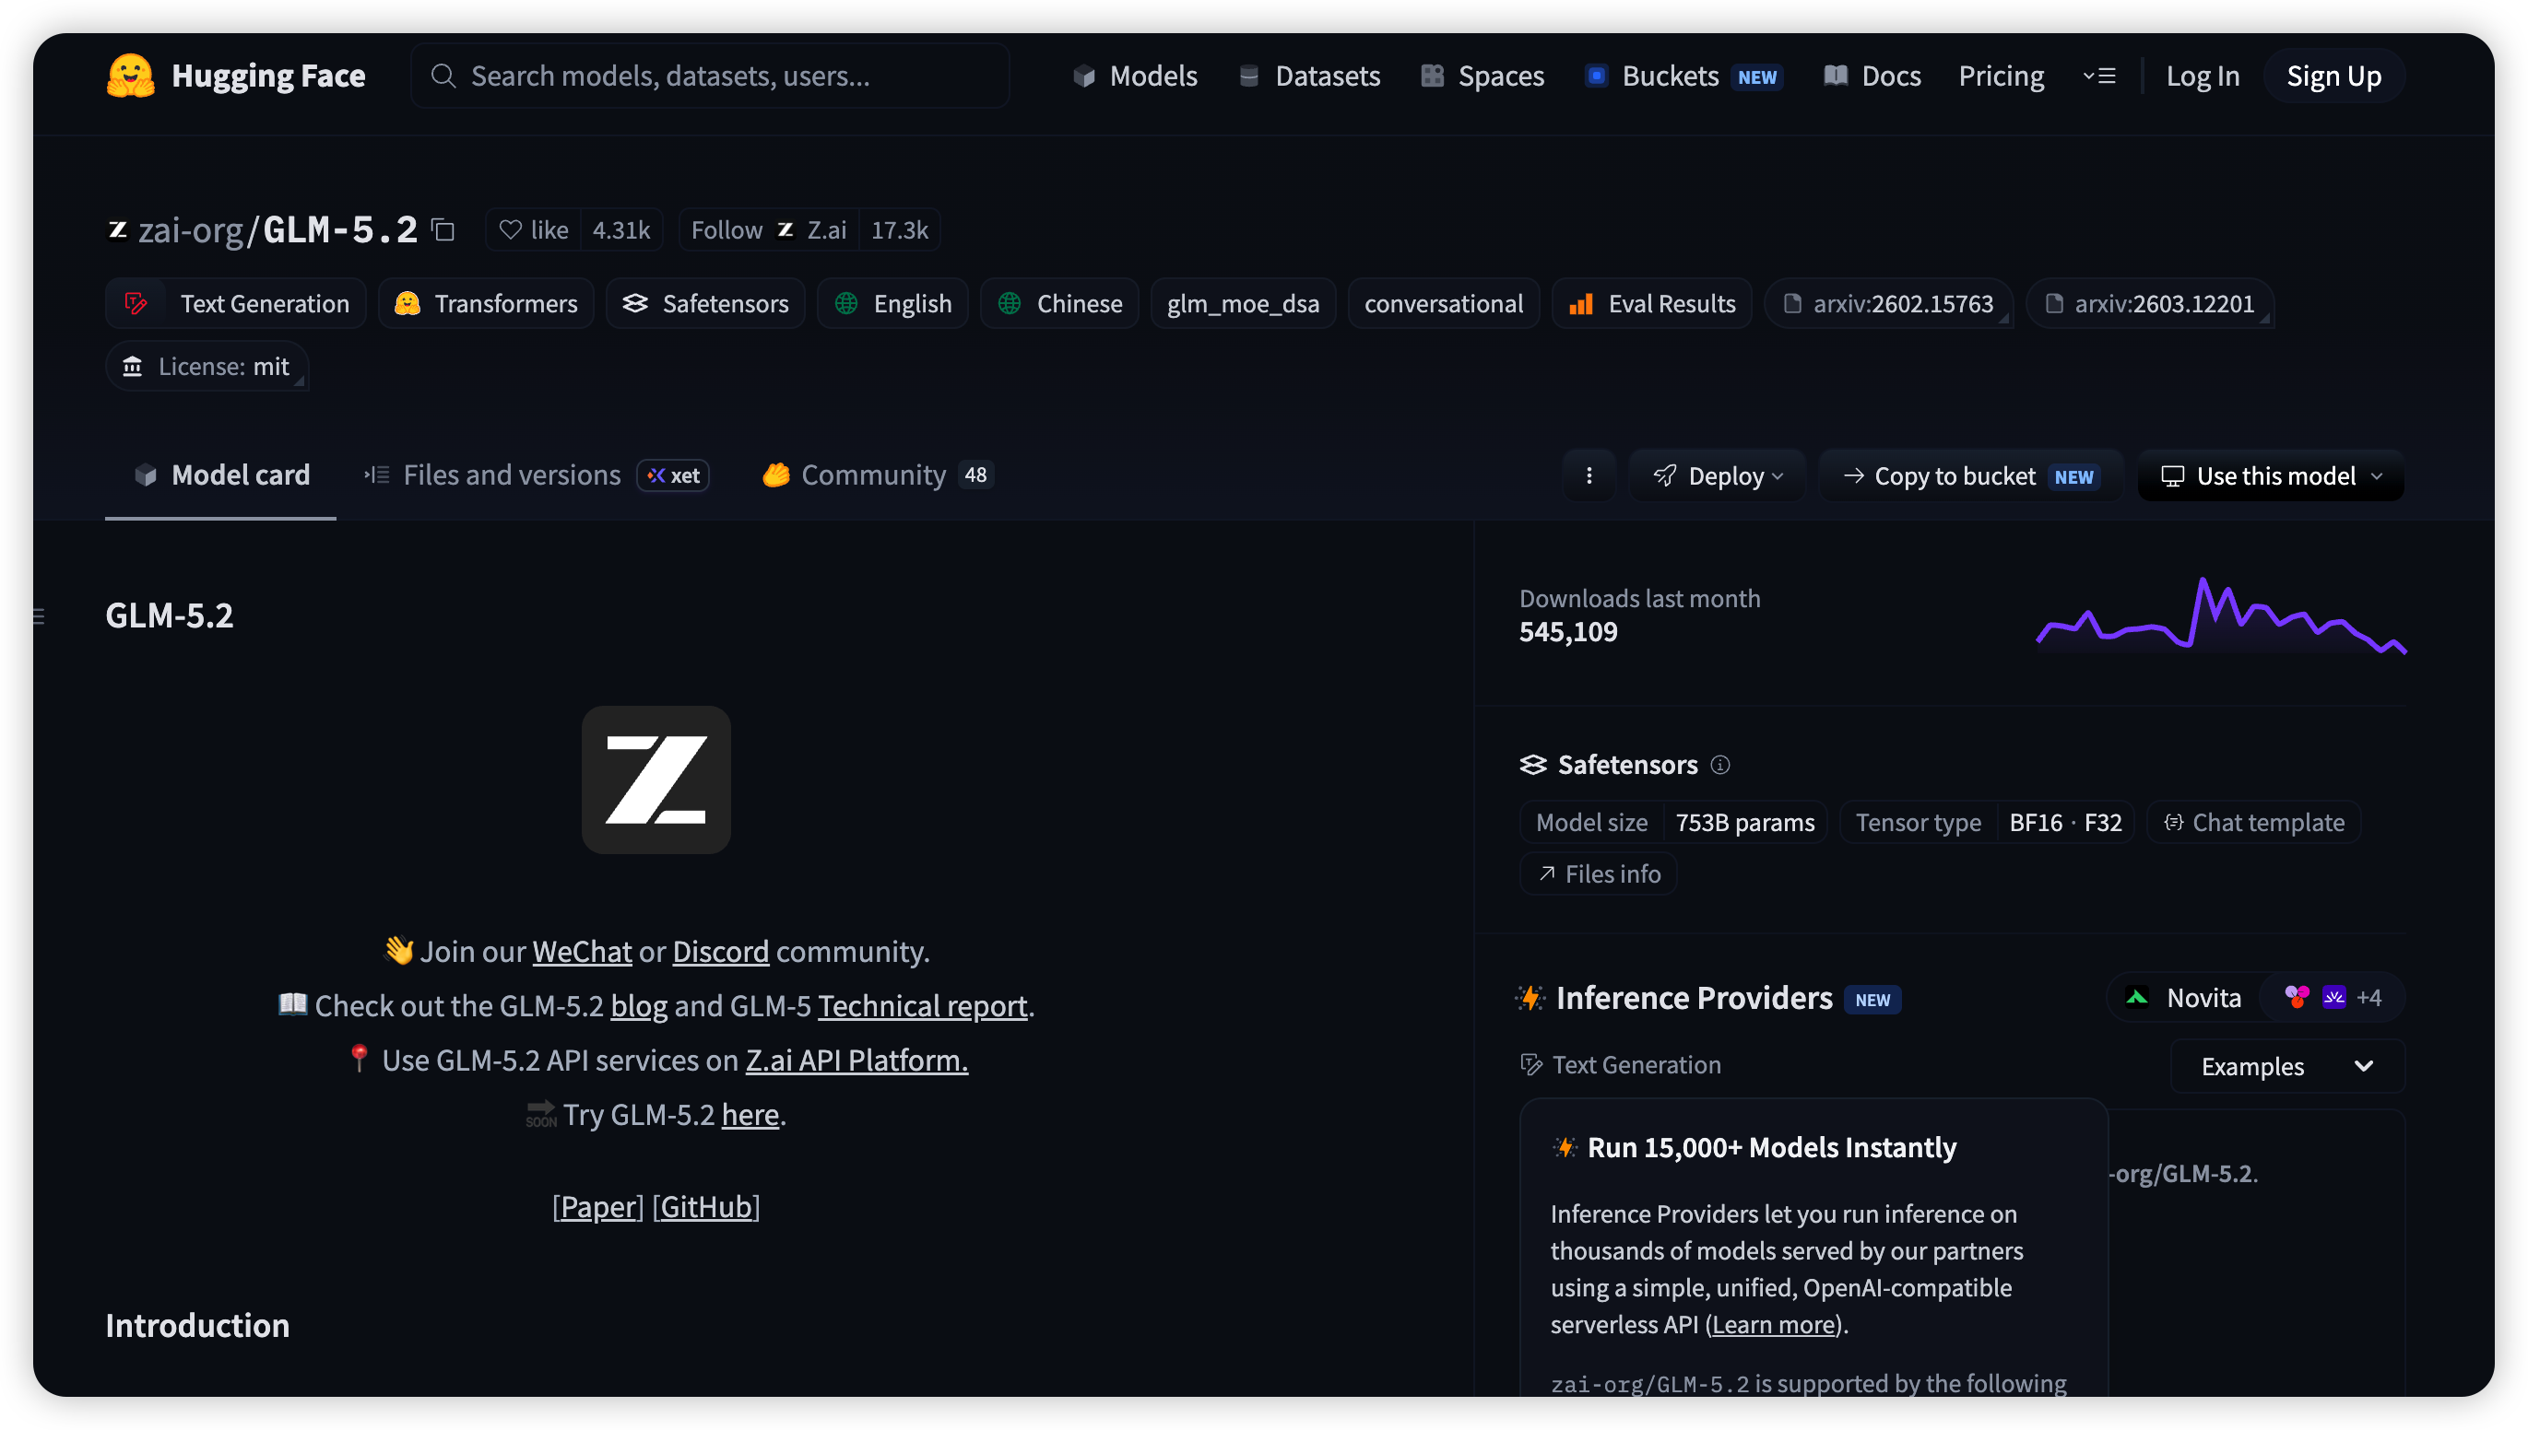Screen dimensions: 2528x1430
Task: Click Log In
Action: (x=2202, y=76)
